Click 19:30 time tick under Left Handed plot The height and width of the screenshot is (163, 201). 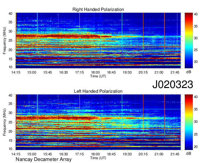127,154
